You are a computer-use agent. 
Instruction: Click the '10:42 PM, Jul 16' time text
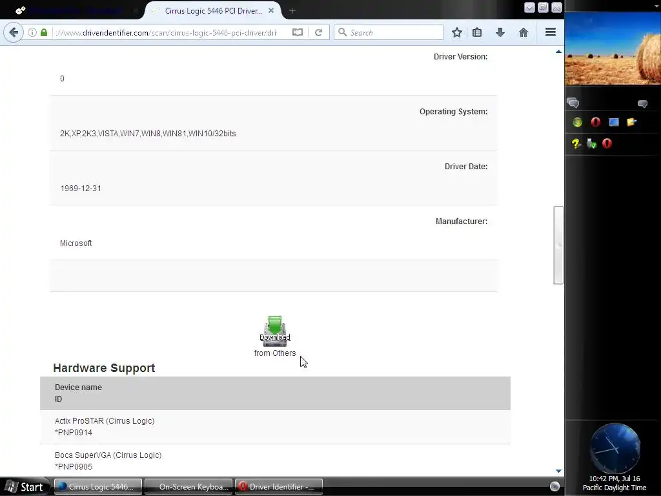click(615, 479)
